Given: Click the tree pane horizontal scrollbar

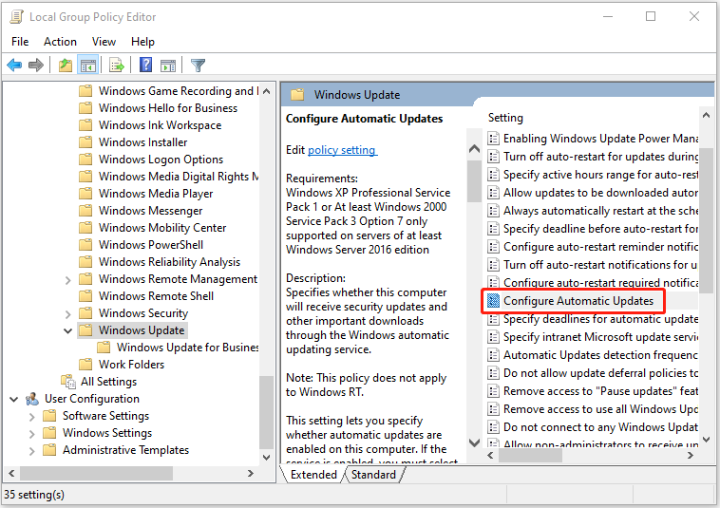Looking at the screenshot, I should (x=133, y=472).
